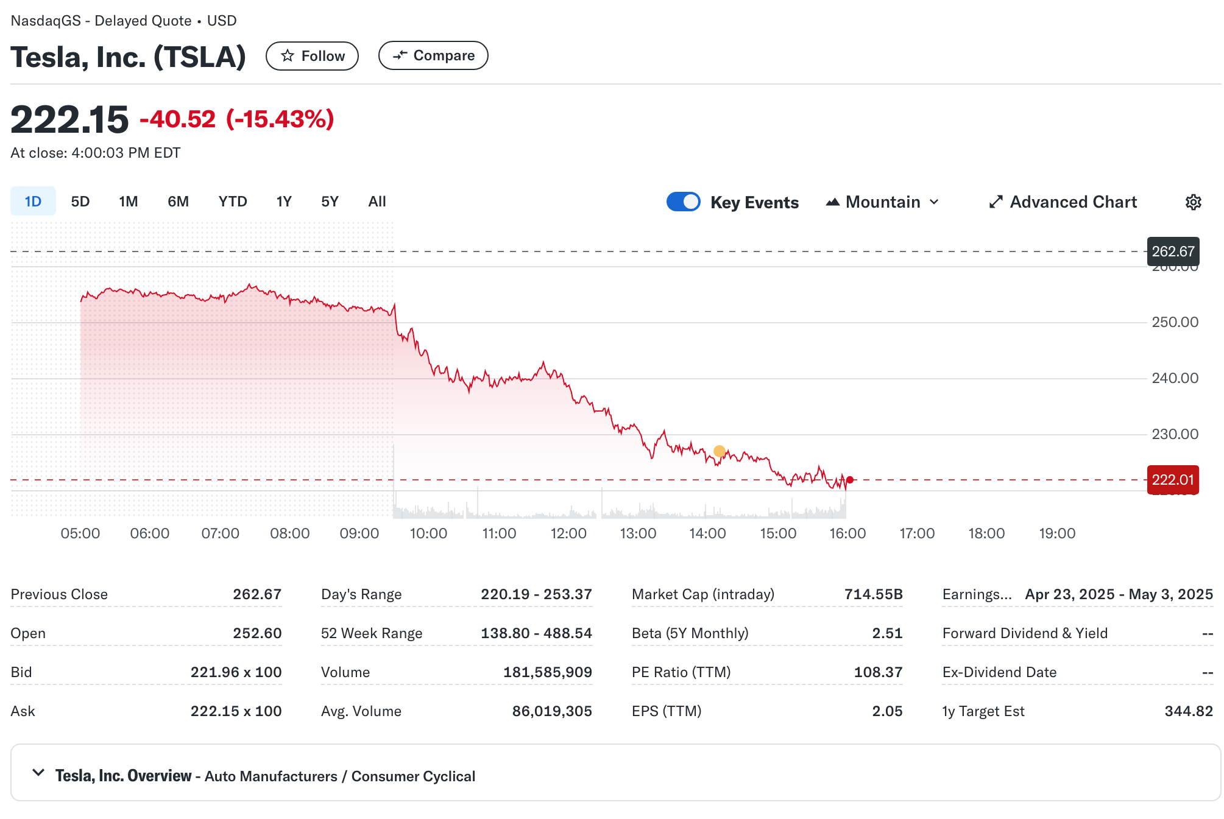Click the 16:00 time axis label
This screenshot has height=819, width=1224.
pos(847,533)
